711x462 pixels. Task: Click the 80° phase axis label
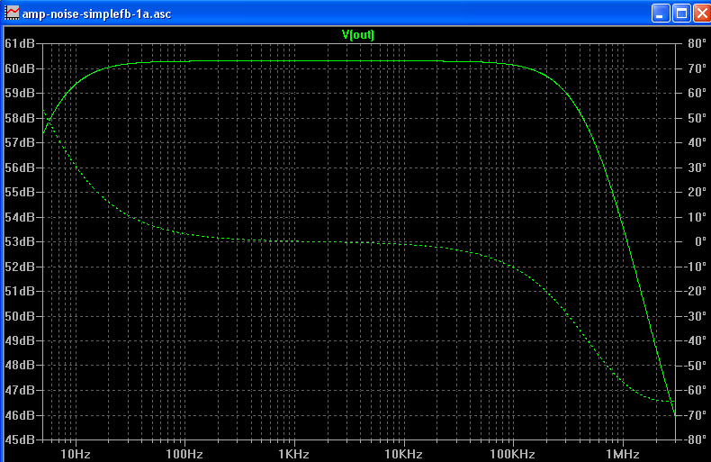pos(697,43)
